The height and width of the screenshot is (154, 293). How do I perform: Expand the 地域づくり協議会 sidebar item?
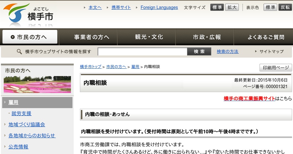(27, 124)
